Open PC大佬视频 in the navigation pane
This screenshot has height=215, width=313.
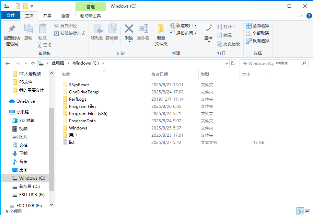[30, 74]
